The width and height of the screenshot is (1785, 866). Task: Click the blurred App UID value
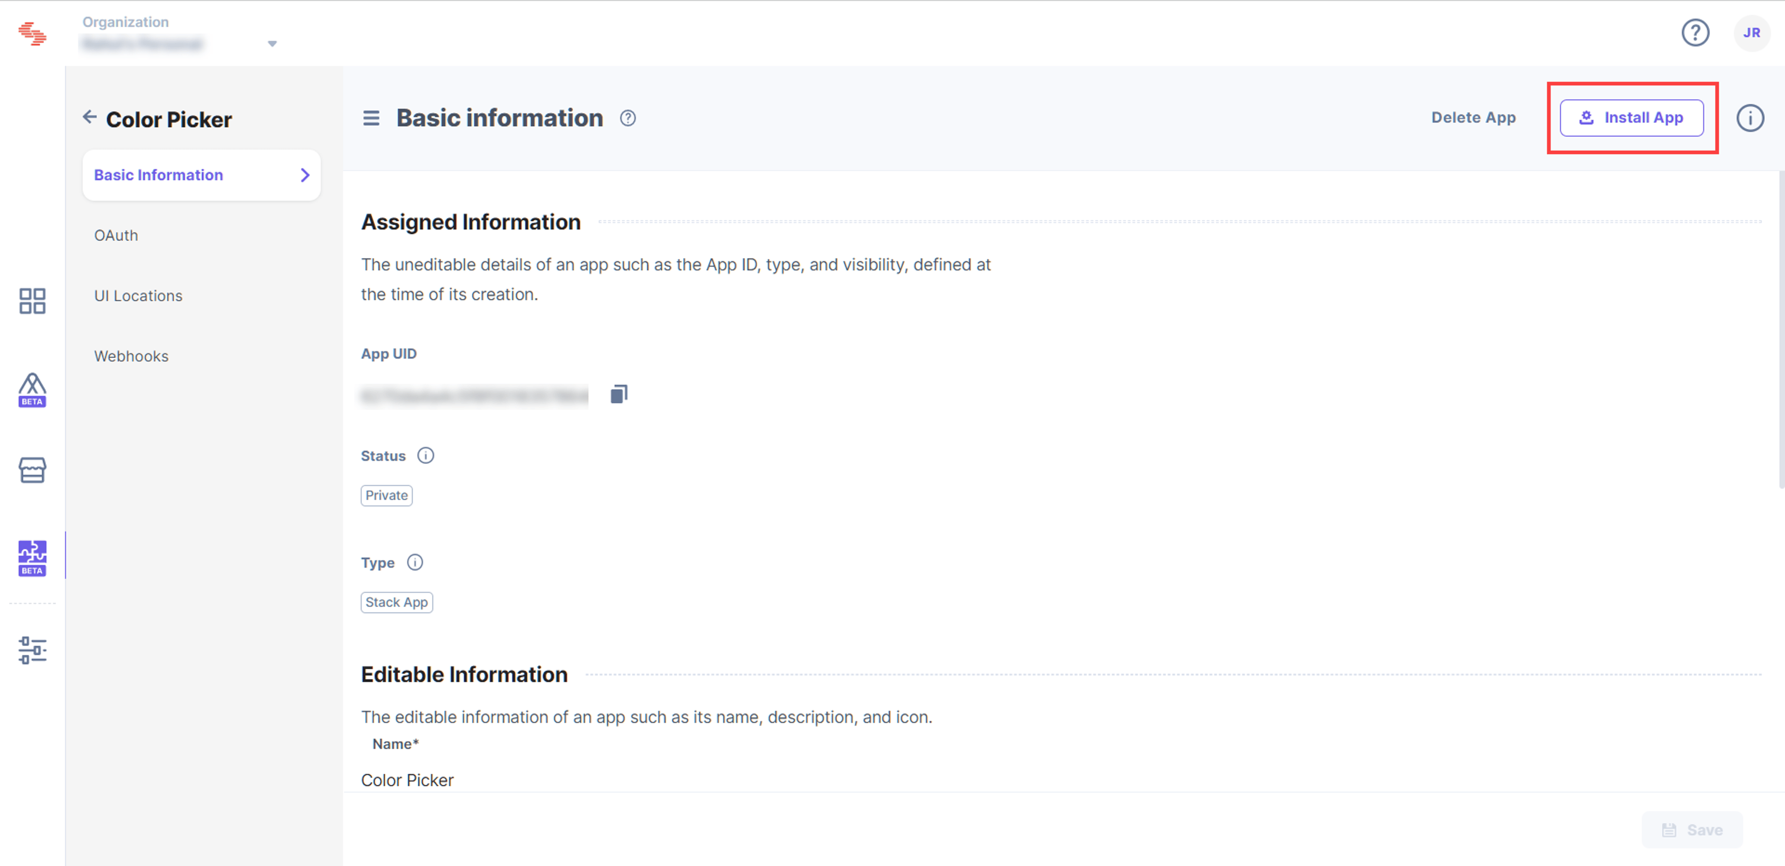pos(475,395)
